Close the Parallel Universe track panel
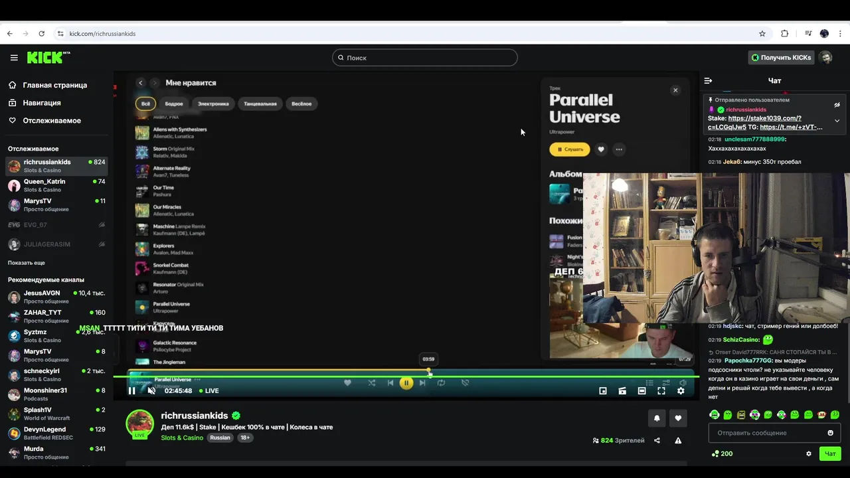The image size is (850, 478). 675,90
